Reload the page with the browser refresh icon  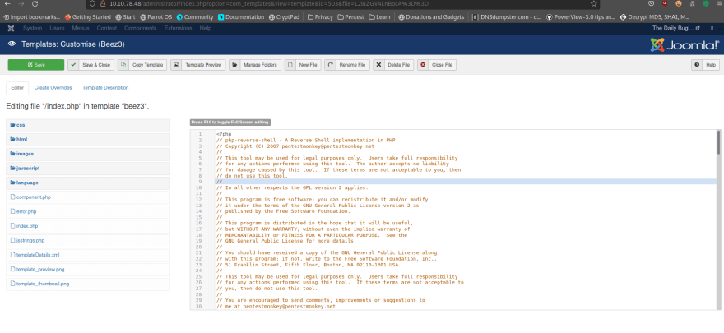(x=35, y=3)
